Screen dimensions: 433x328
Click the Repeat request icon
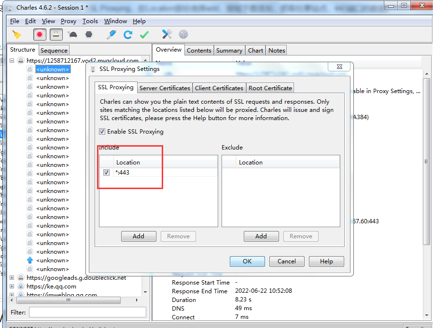coord(127,34)
